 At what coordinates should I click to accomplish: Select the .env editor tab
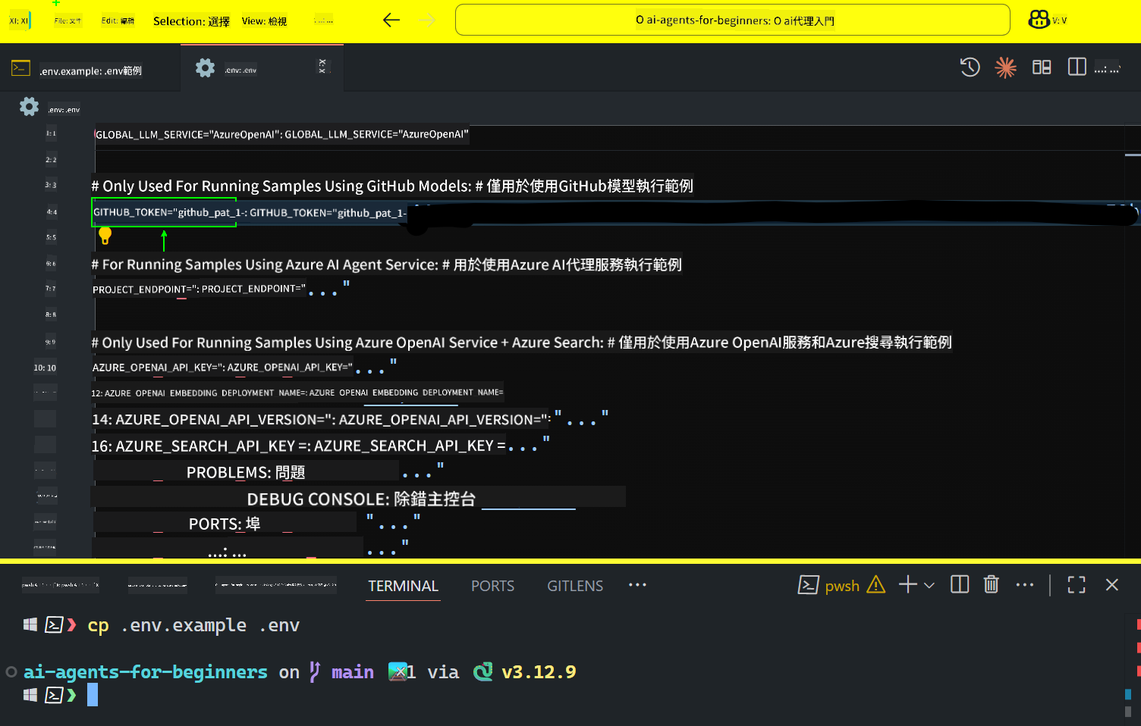[261, 69]
